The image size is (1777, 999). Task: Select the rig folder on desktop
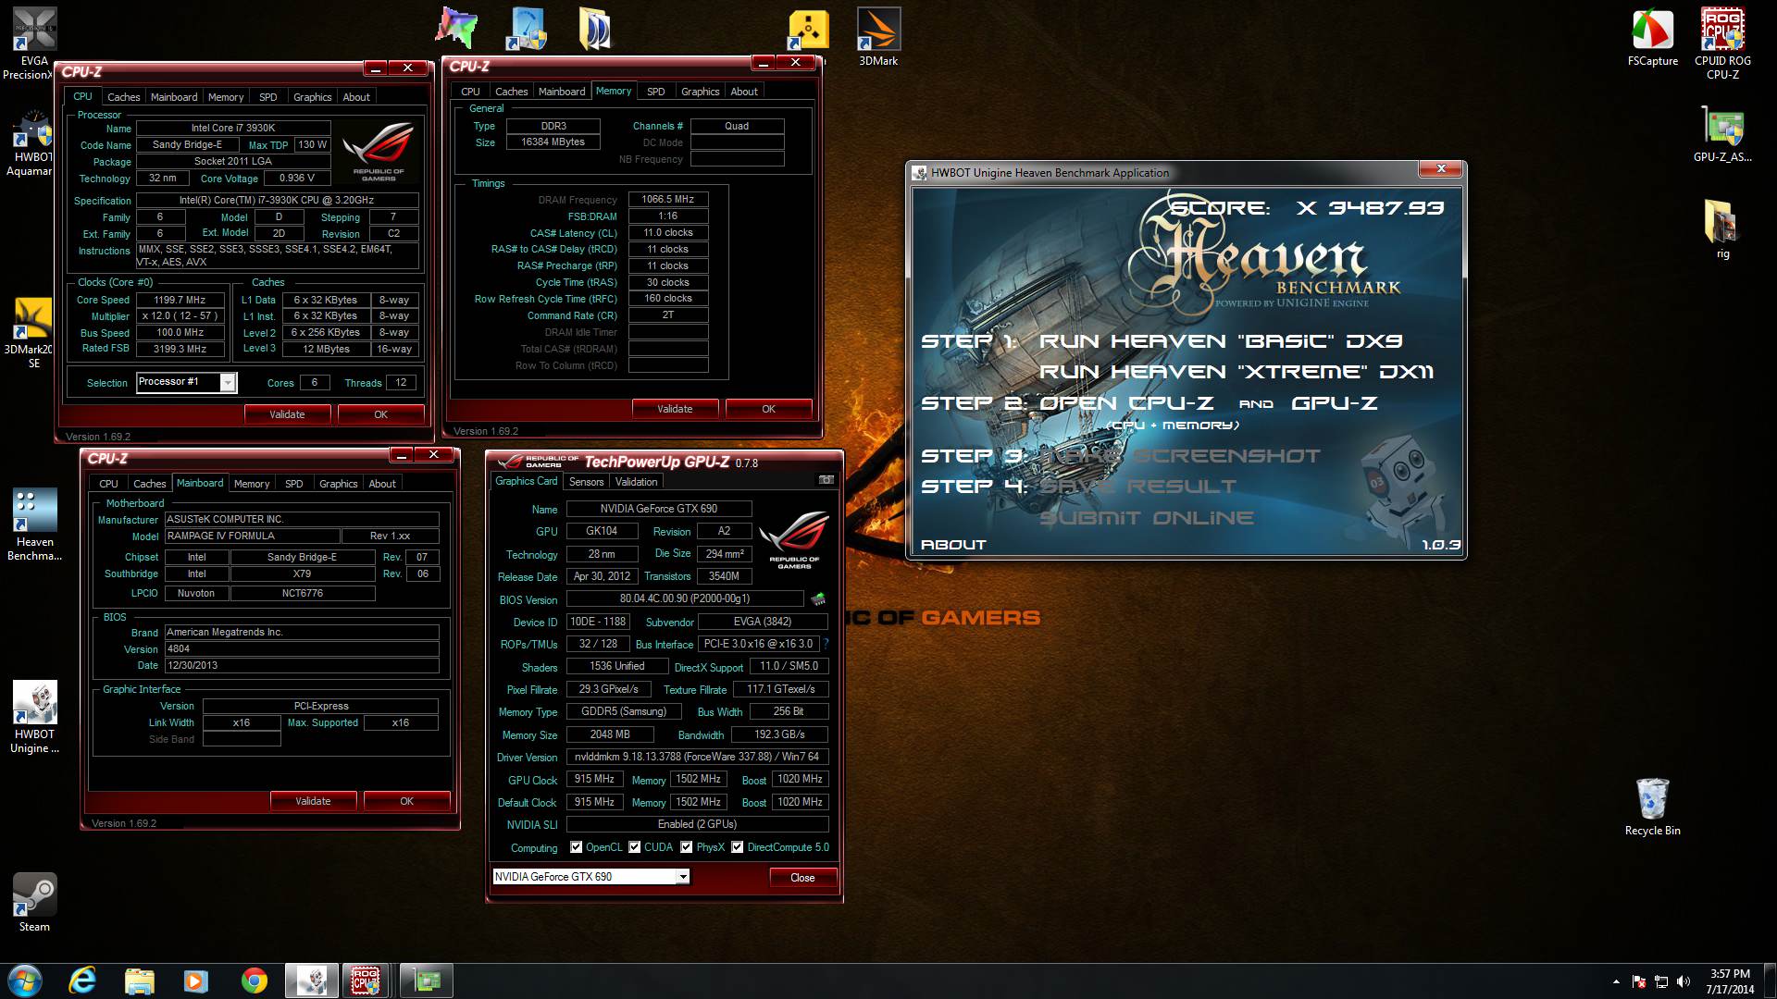(1722, 229)
